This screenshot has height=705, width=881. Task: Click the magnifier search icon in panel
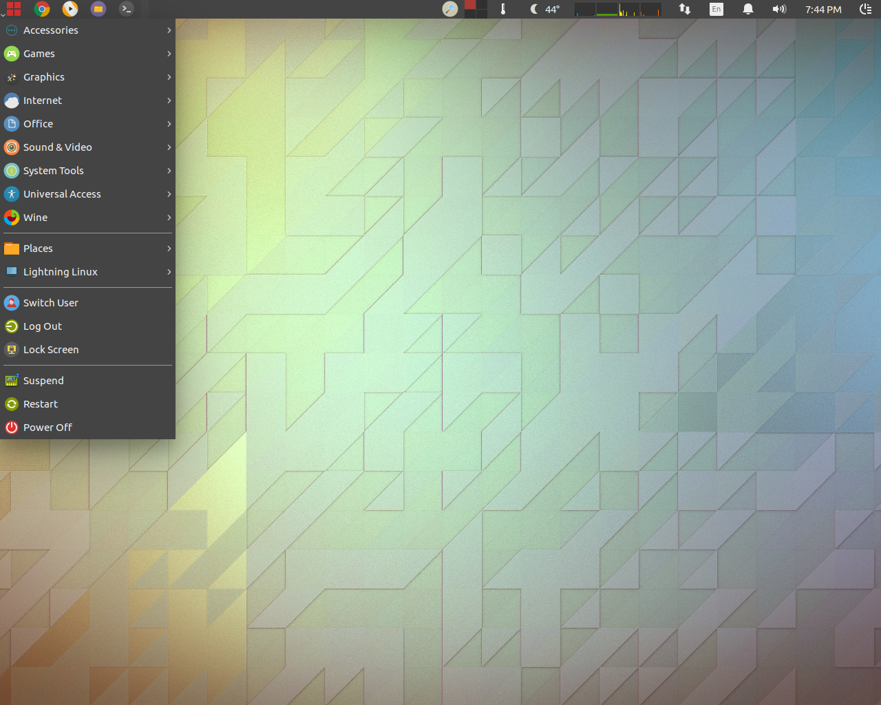click(x=450, y=9)
